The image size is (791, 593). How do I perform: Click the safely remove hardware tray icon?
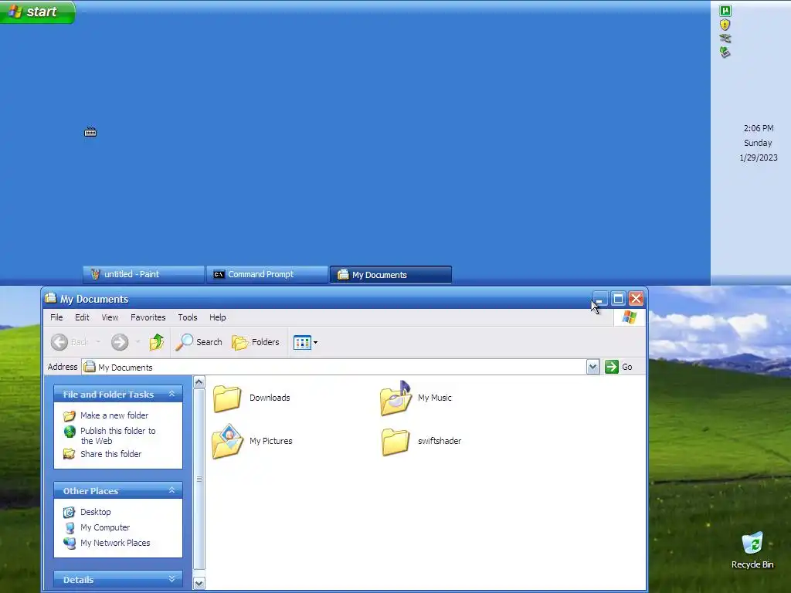pyautogui.click(x=725, y=52)
